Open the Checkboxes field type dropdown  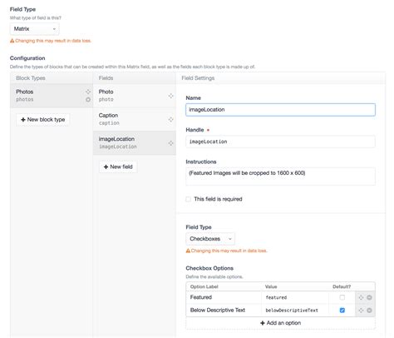click(x=210, y=239)
